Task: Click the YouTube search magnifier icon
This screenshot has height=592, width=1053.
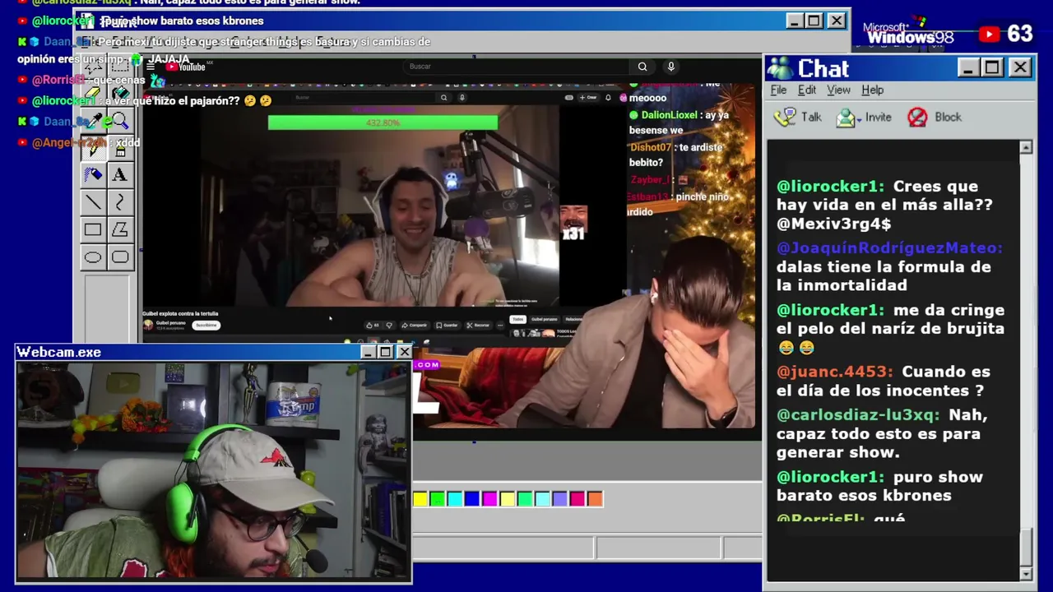Action: click(x=642, y=67)
